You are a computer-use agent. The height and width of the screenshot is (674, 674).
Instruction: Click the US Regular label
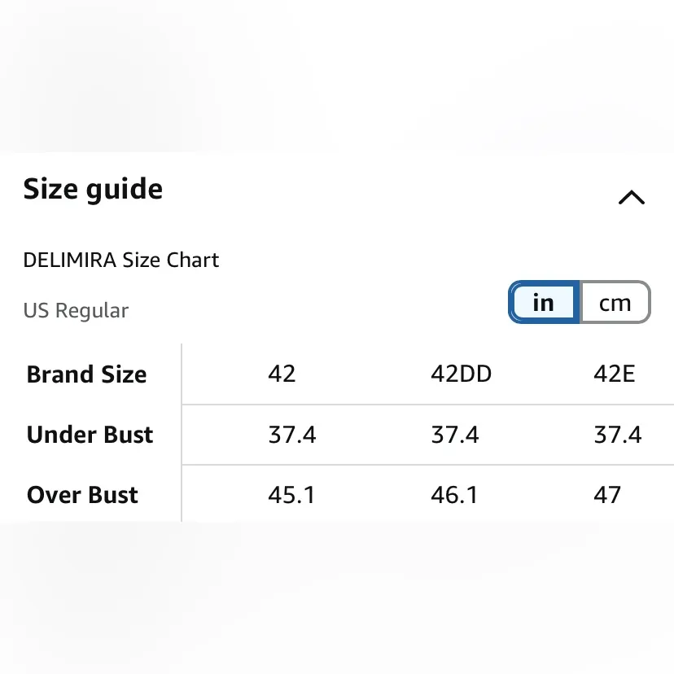76,310
